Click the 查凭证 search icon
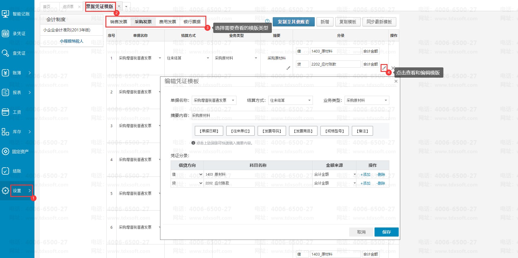Viewport: 518px width, 258px height. (x=5, y=53)
